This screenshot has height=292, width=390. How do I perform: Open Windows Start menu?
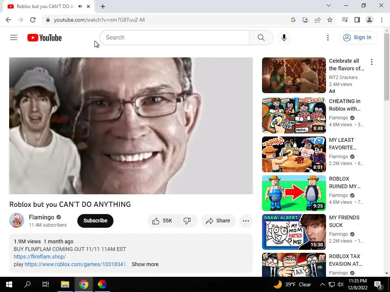click(9, 284)
